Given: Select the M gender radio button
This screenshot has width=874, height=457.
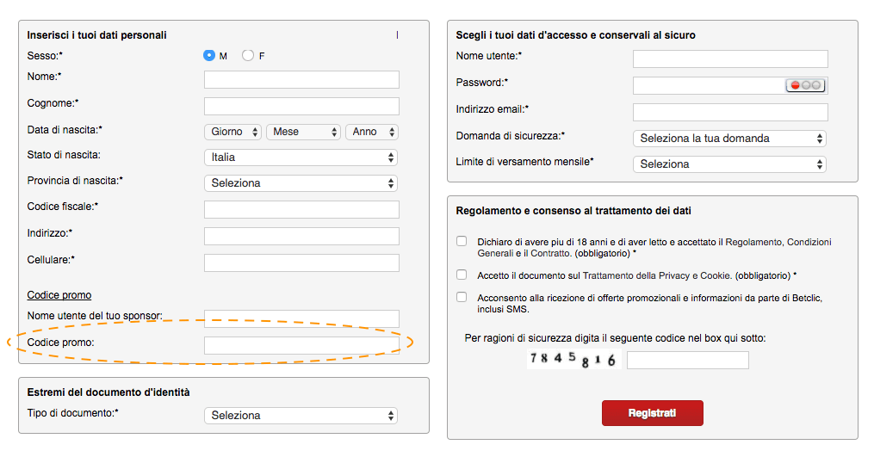Looking at the screenshot, I should click(x=209, y=56).
